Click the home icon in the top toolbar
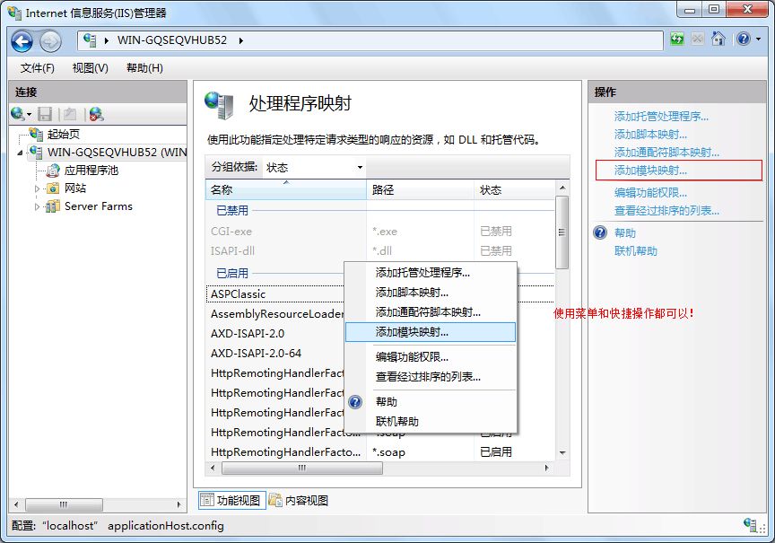 pos(718,39)
